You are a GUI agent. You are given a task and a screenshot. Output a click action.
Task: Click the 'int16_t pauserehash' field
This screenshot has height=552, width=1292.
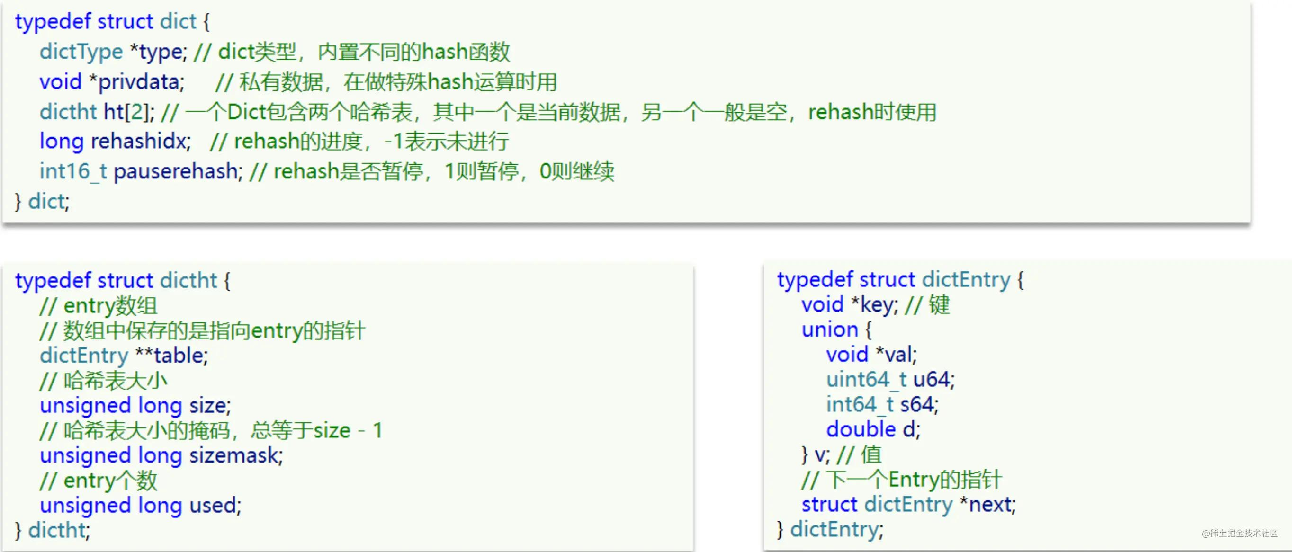141,171
